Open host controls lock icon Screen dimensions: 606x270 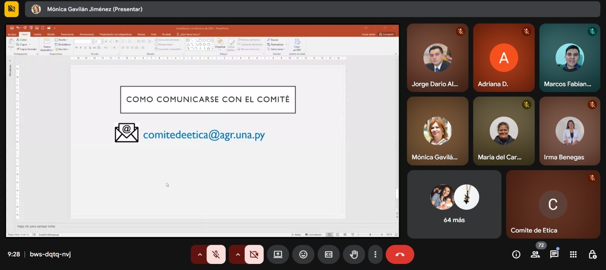coord(592,254)
